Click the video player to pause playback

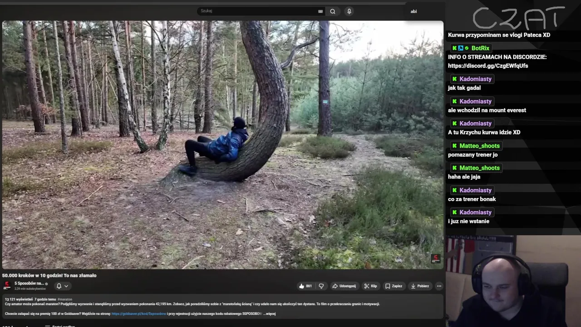[x=222, y=145]
